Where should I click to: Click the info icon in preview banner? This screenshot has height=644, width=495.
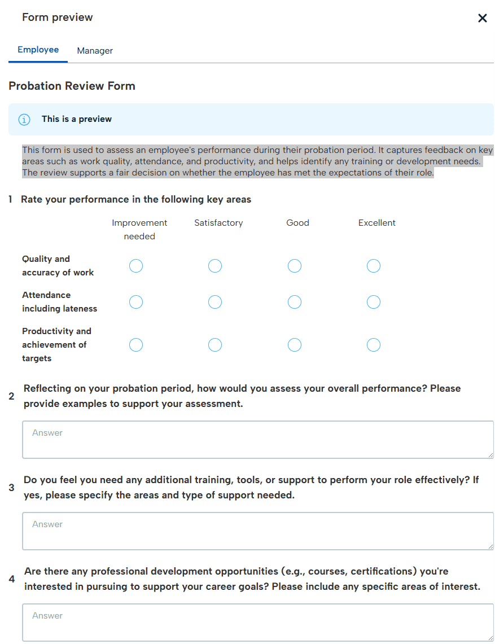click(24, 120)
